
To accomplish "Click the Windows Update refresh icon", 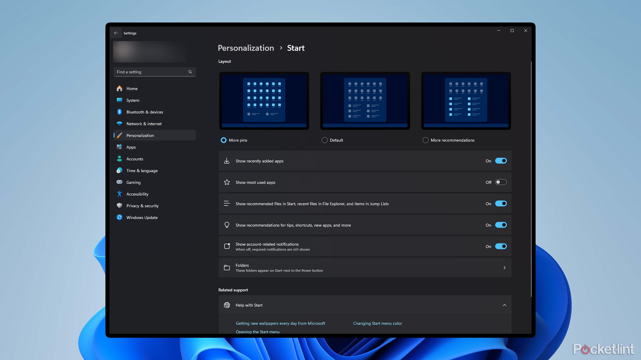I will point(119,217).
